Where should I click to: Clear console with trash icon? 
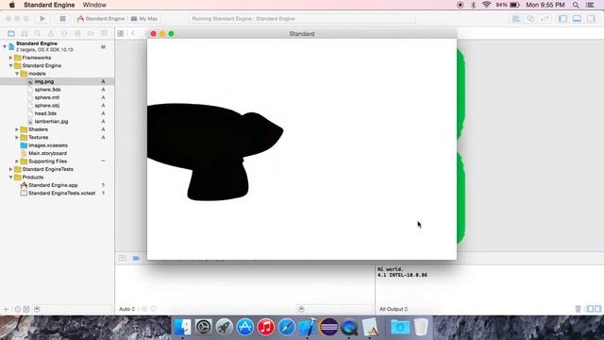(x=578, y=309)
